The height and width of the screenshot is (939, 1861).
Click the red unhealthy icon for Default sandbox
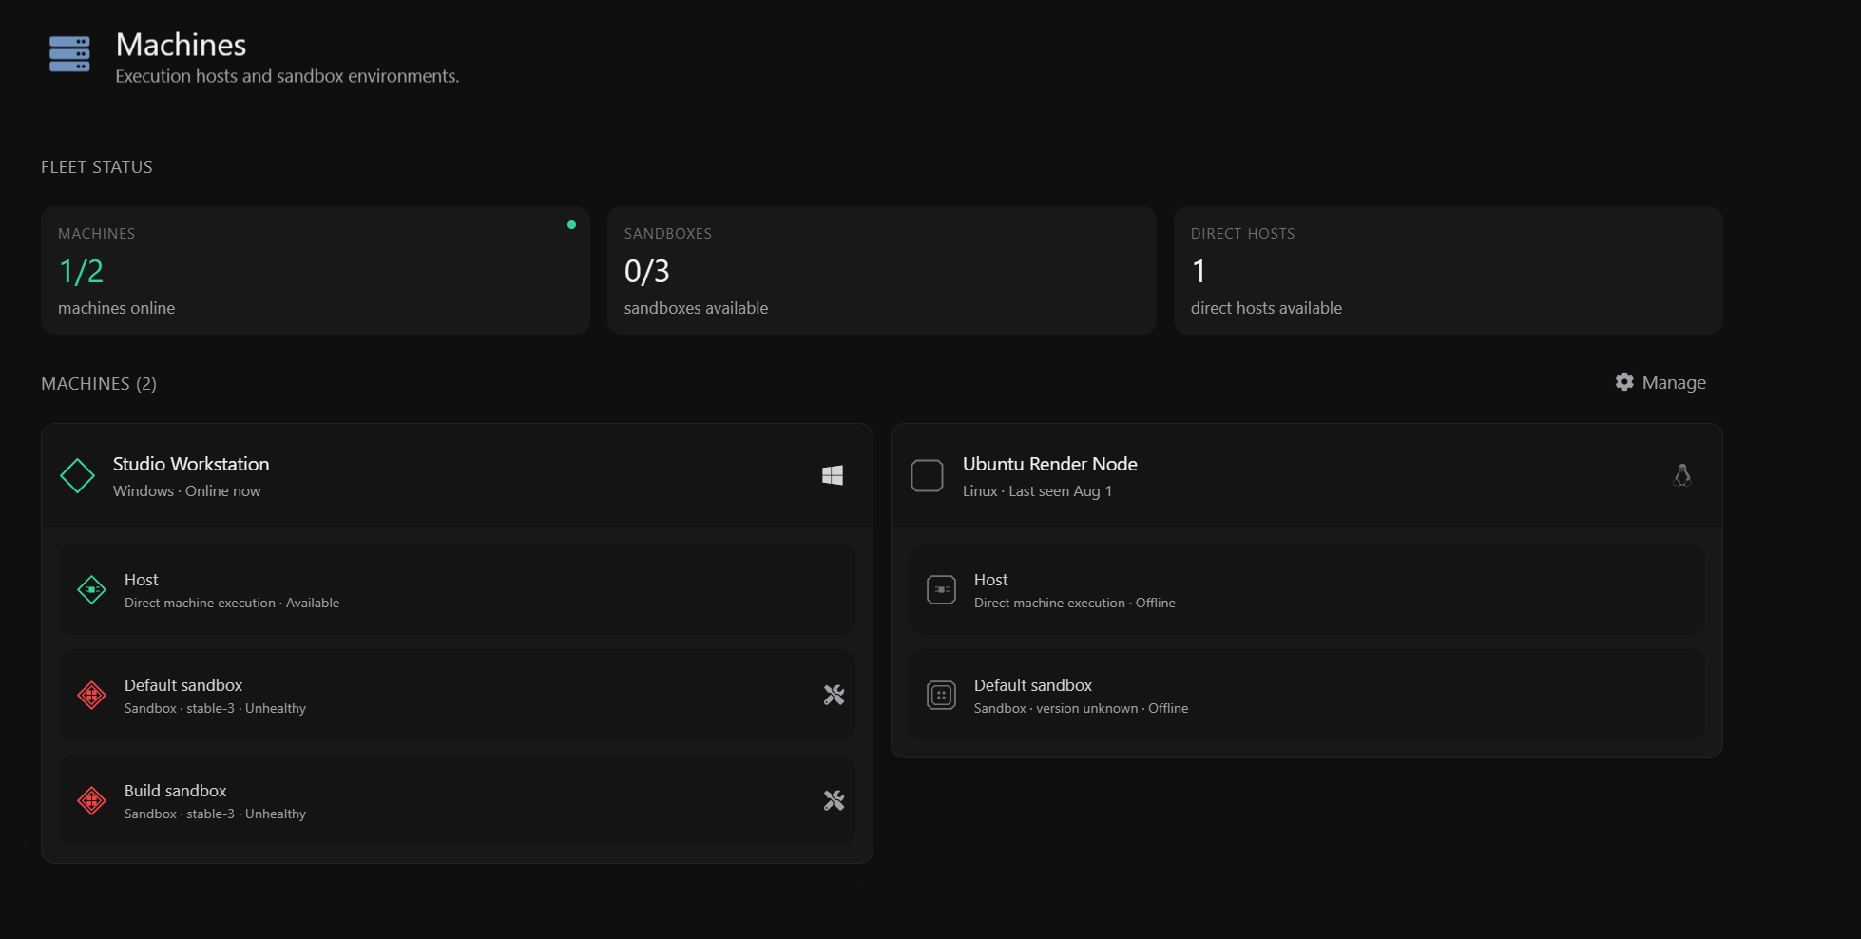(91, 696)
